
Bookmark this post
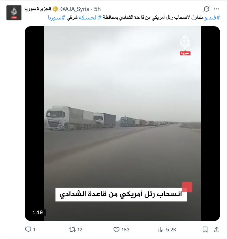(x=205, y=230)
